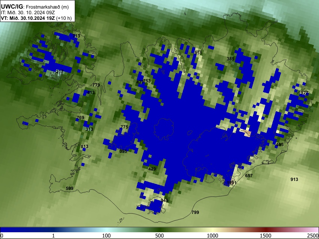Image resolution: width=319 pixels, height=239 pixels.
Task: Click the map value label 775
Action: click(124, 127)
